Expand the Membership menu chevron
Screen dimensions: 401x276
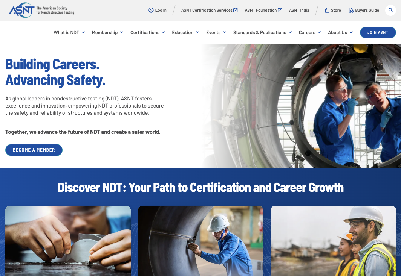point(122,33)
